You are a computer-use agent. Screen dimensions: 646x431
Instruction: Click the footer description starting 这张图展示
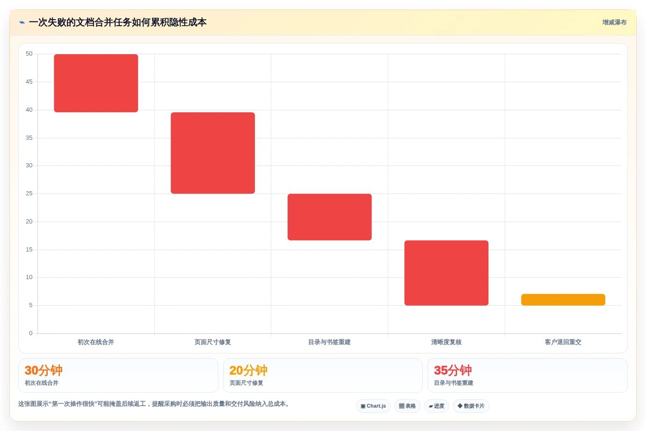click(x=154, y=404)
